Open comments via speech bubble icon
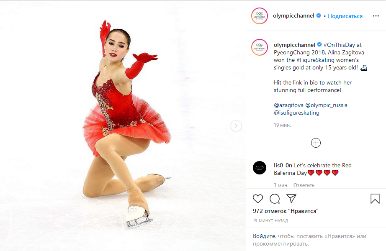This screenshot has width=386, height=251. click(x=275, y=199)
